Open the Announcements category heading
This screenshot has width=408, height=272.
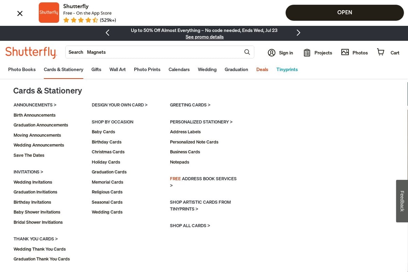(x=35, y=105)
